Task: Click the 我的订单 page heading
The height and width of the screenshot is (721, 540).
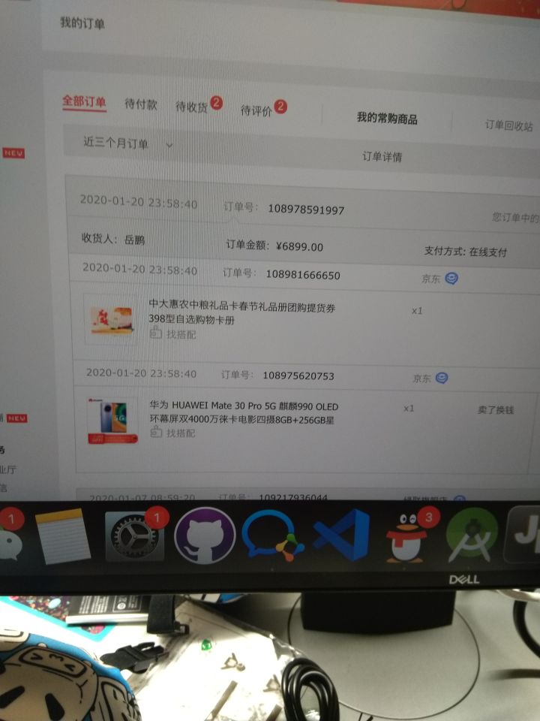Action: [x=82, y=23]
